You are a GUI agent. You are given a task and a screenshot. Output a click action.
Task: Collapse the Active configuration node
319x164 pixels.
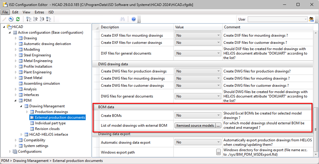[10, 33]
